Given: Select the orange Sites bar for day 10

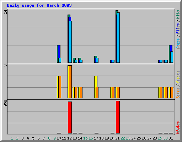Looking at the screenshot, I should point(60,87).
